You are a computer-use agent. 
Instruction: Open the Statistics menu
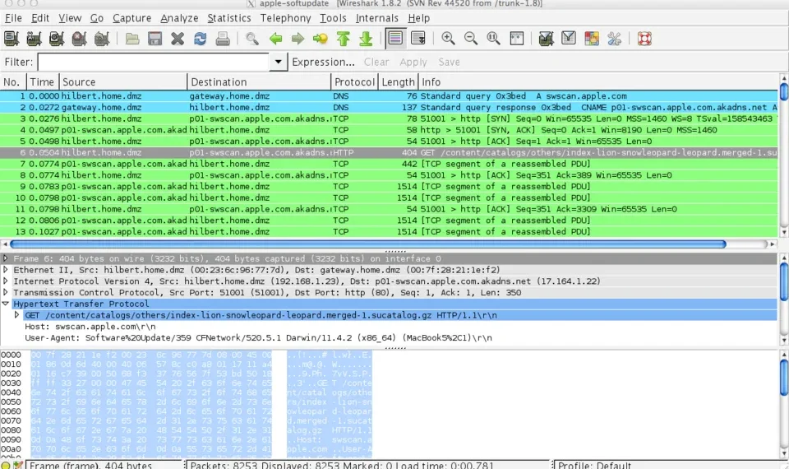tap(229, 18)
